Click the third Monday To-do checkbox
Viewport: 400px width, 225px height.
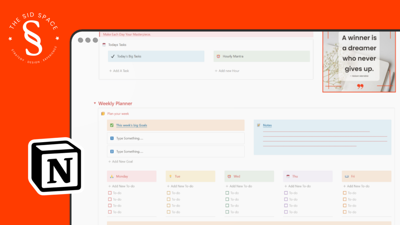(x=110, y=205)
